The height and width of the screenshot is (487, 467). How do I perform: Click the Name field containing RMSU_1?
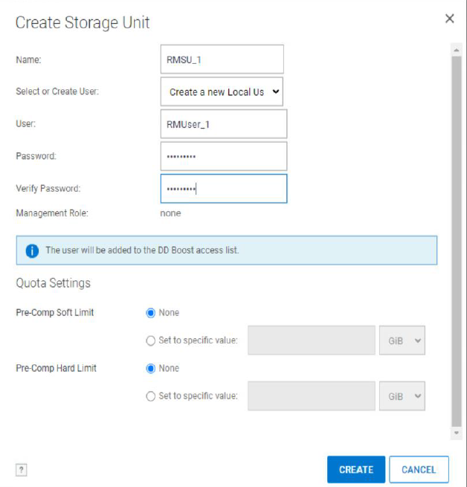(x=222, y=59)
